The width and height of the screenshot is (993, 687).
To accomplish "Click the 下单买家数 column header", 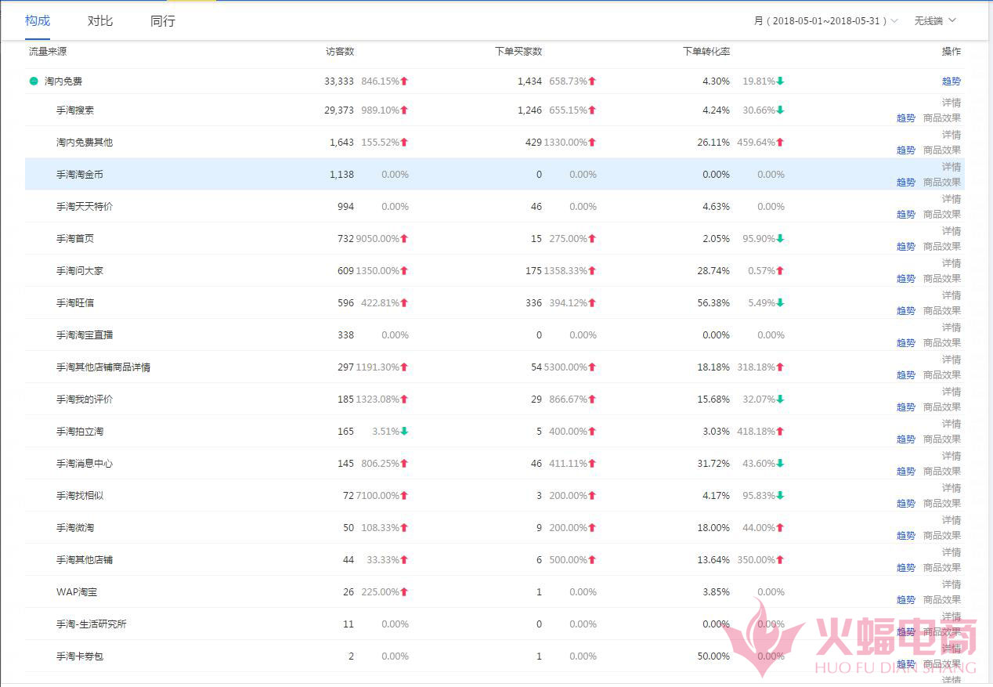I will [x=518, y=52].
